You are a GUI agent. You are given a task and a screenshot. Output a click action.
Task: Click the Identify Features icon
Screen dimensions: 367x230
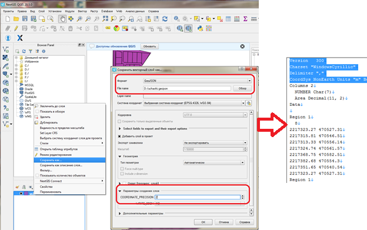tap(176, 19)
